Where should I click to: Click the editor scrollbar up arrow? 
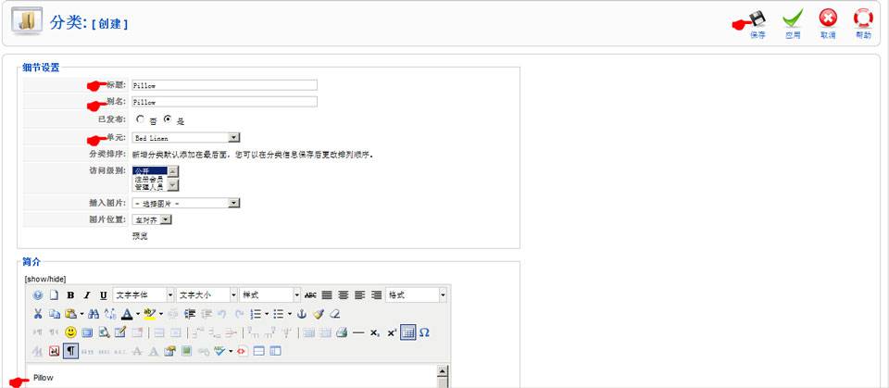(x=443, y=371)
